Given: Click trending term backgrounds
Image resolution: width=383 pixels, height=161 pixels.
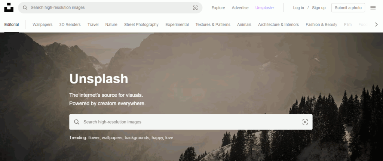Looking at the screenshot, I should pos(137,137).
